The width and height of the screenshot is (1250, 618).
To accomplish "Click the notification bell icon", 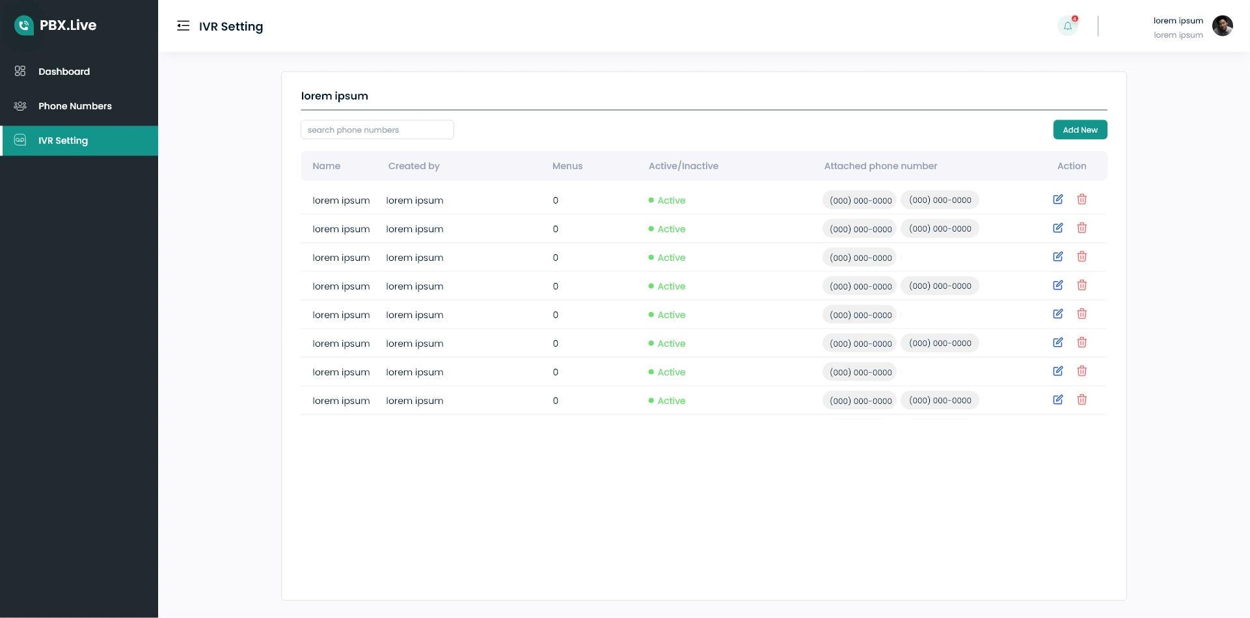I will (x=1067, y=26).
